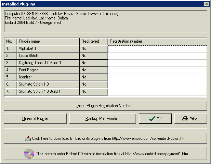
Task: Click Alphabet 1 registration number field
Action: [157, 48]
